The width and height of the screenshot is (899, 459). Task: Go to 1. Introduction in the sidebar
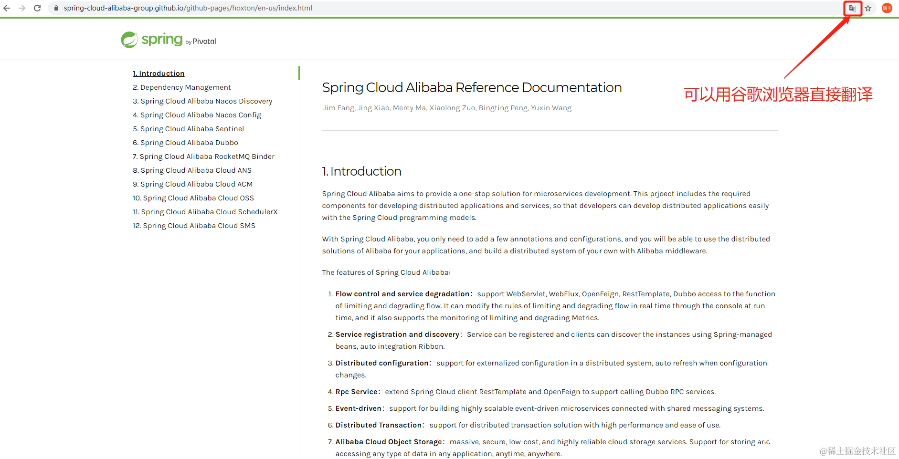tap(159, 73)
